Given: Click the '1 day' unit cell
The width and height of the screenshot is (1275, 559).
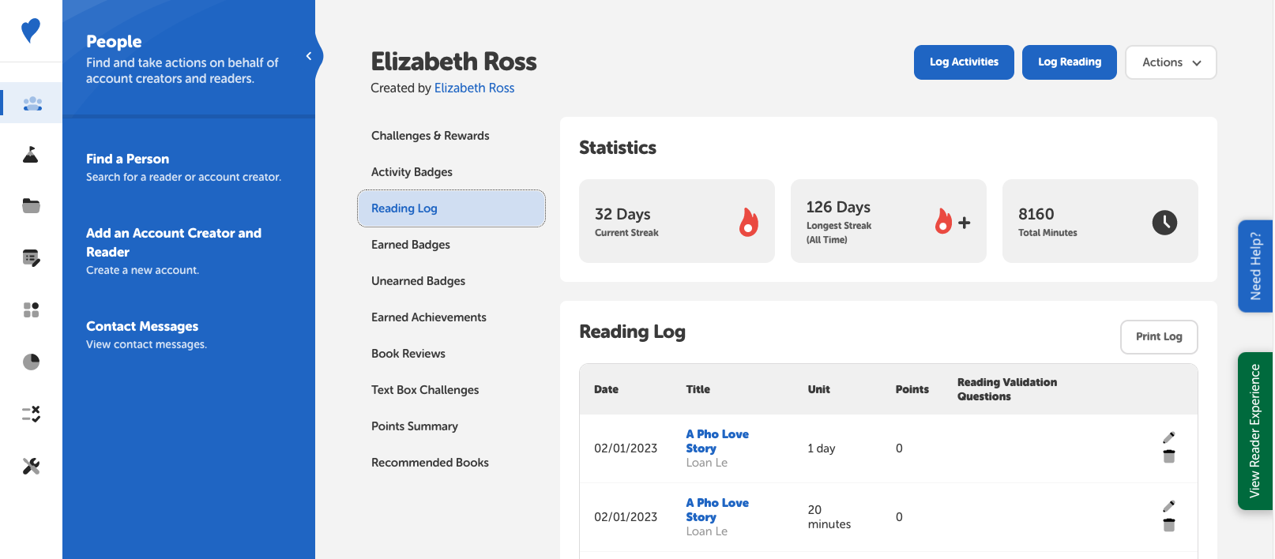Looking at the screenshot, I should pyautogui.click(x=822, y=448).
